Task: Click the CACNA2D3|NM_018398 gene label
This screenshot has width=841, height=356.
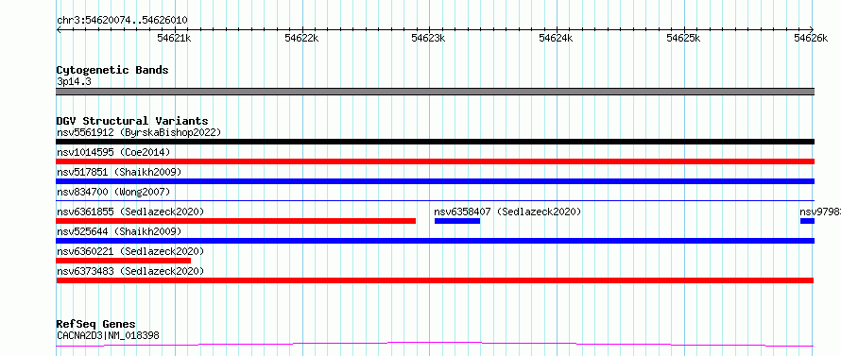Action: 108,335
